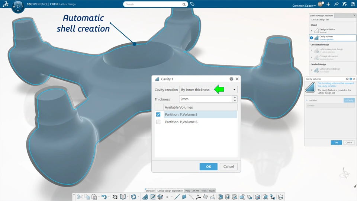Open the Paste options dropdown arrow
This screenshot has height=201, width=357.
point(99,197)
